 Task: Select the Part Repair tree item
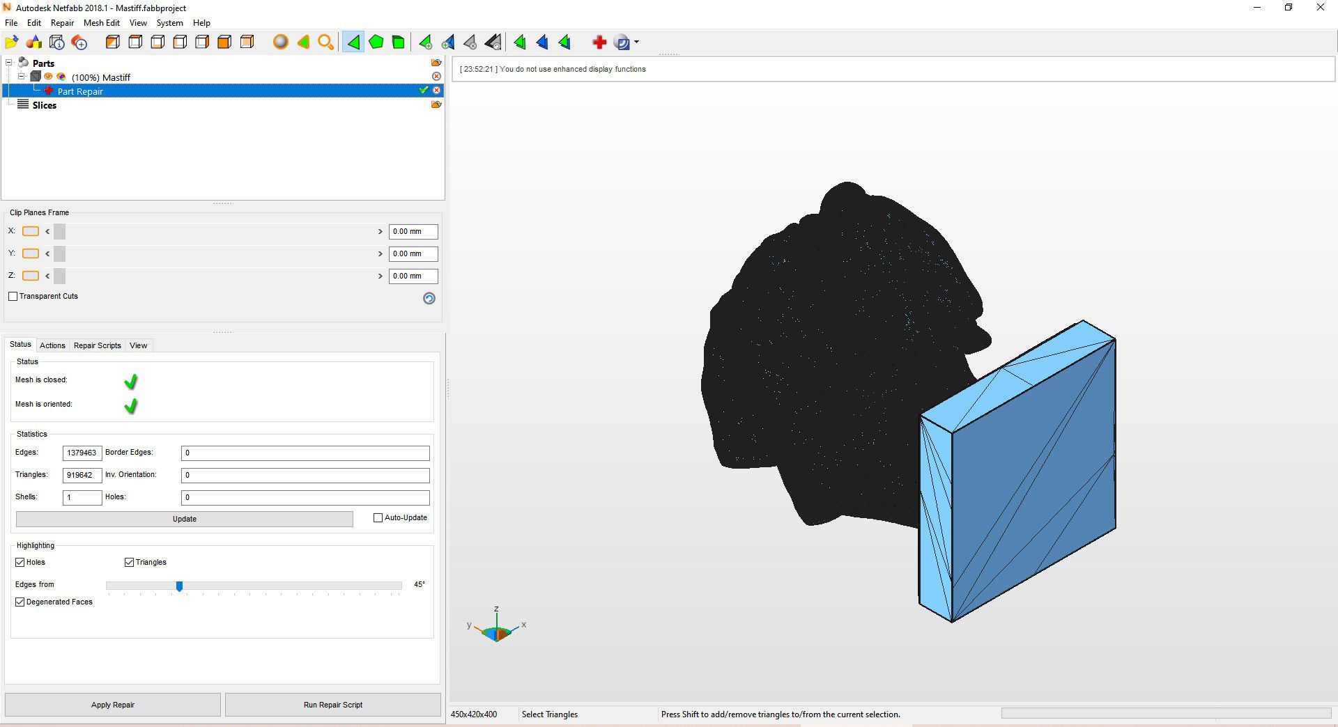(80, 91)
